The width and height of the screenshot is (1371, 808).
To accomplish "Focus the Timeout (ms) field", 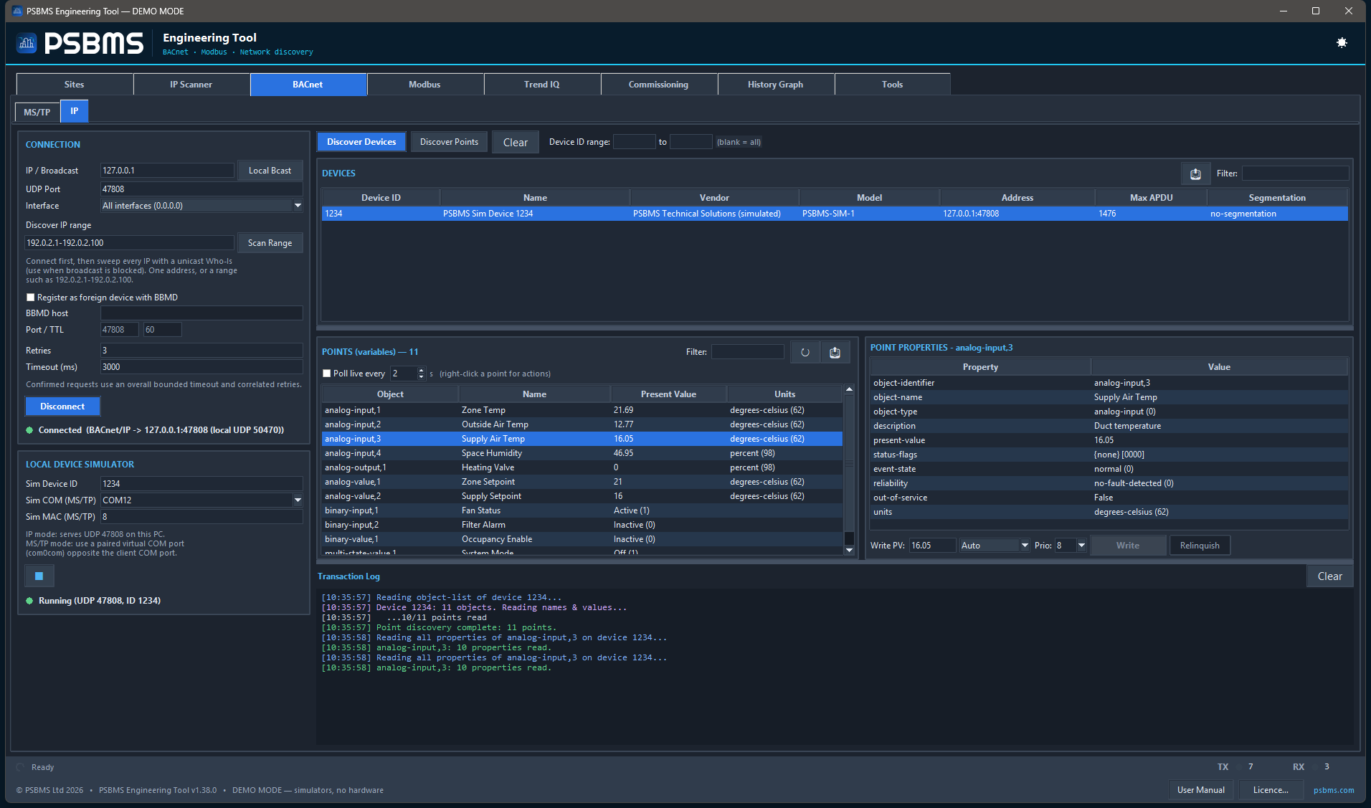I will pos(201,367).
